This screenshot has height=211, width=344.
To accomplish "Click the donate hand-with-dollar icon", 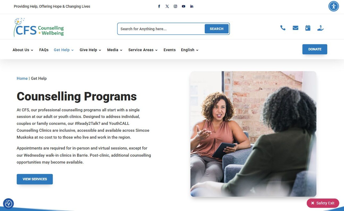I will click(321, 28).
